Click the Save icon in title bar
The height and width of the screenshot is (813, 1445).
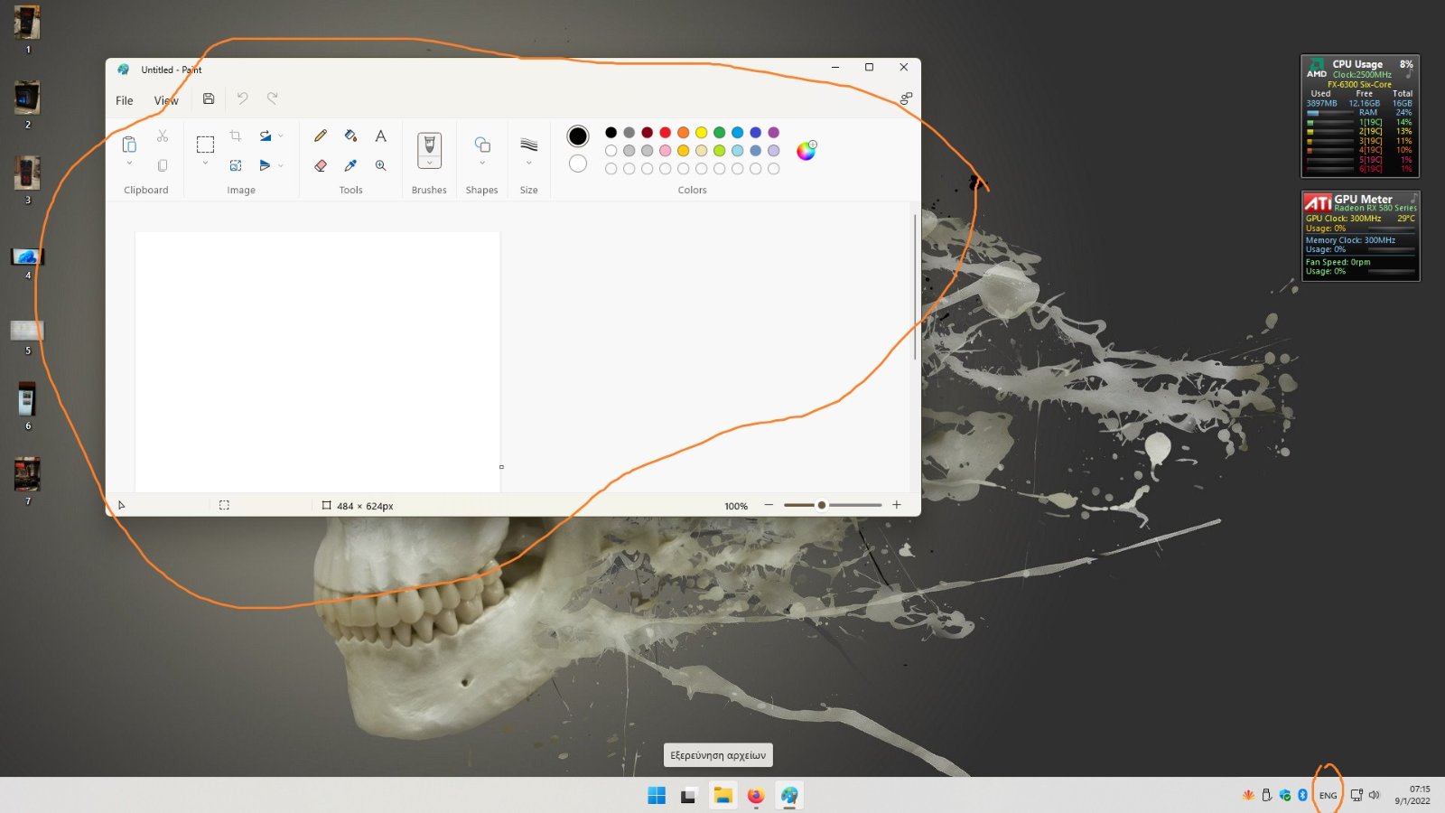[209, 99]
